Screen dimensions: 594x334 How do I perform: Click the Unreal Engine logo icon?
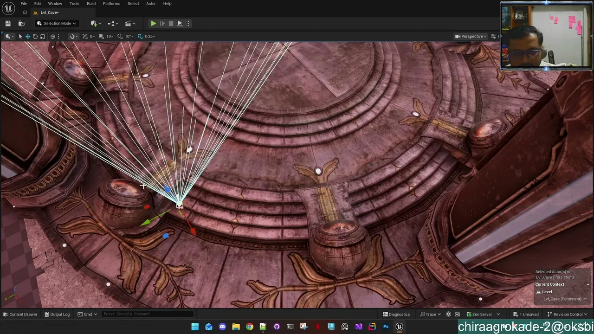9,7
